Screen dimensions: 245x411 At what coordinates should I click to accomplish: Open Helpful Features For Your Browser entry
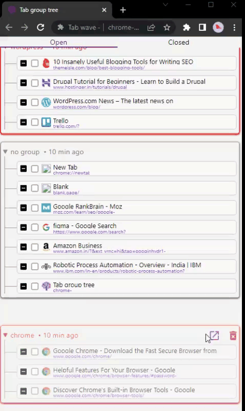point(127,371)
